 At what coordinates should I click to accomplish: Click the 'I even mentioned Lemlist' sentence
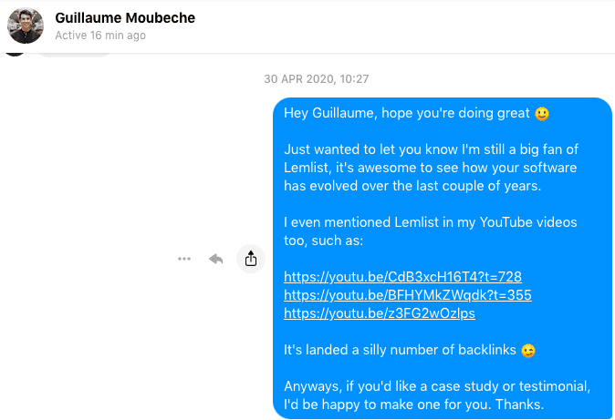pyautogui.click(x=431, y=231)
